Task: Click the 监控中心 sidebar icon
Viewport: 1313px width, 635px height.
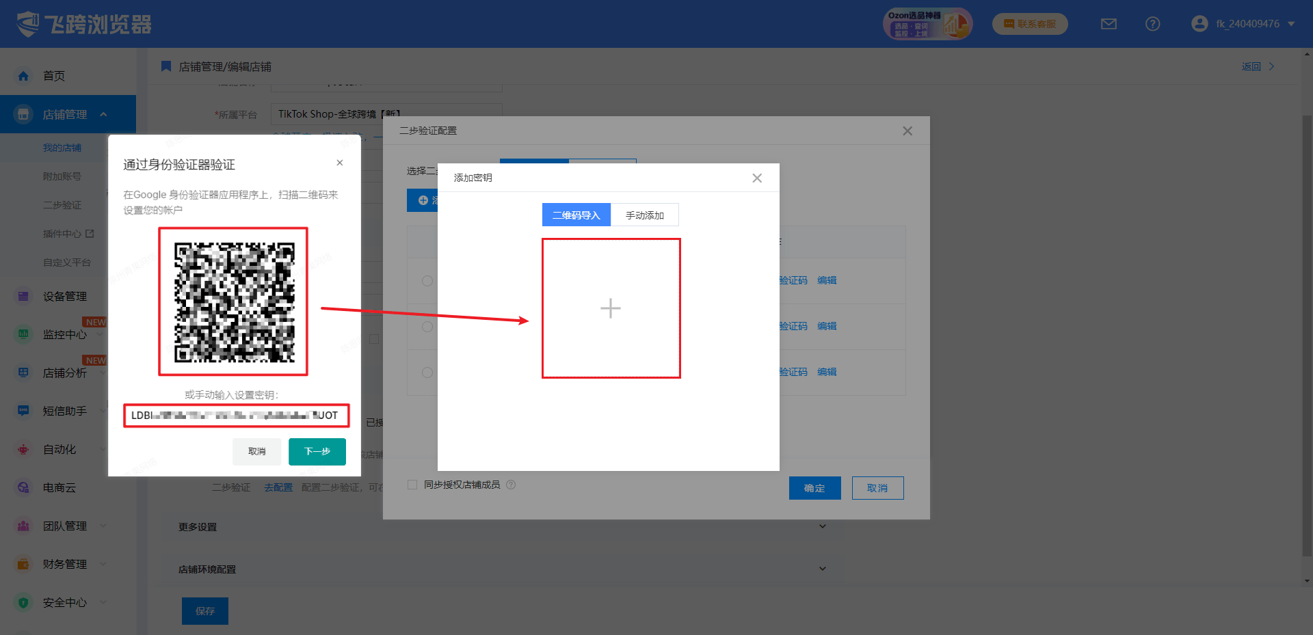Action: pyautogui.click(x=23, y=334)
